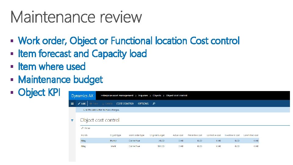This screenshot has width=293, height=165.
Task: Click the Dynamics AX logo button
Action: [82, 96]
